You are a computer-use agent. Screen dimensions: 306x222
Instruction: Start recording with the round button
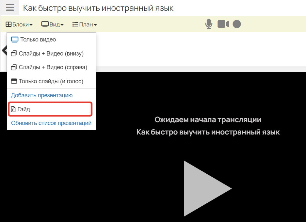tap(237, 24)
